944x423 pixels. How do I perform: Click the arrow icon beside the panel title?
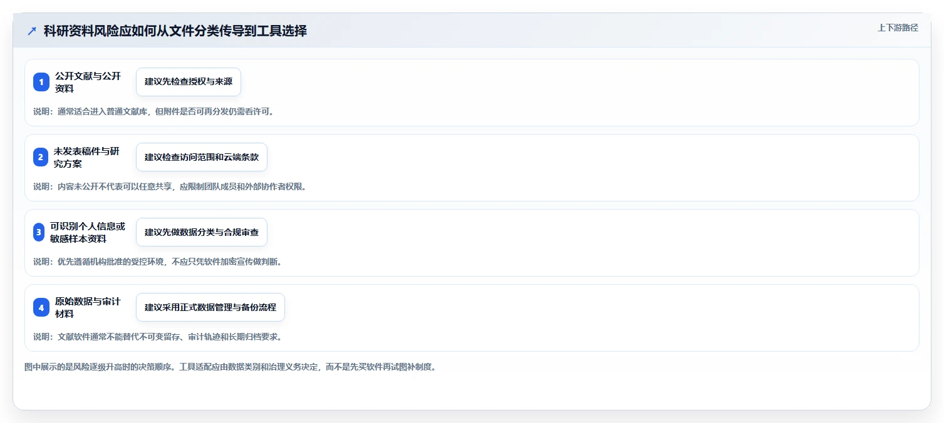pyautogui.click(x=32, y=31)
